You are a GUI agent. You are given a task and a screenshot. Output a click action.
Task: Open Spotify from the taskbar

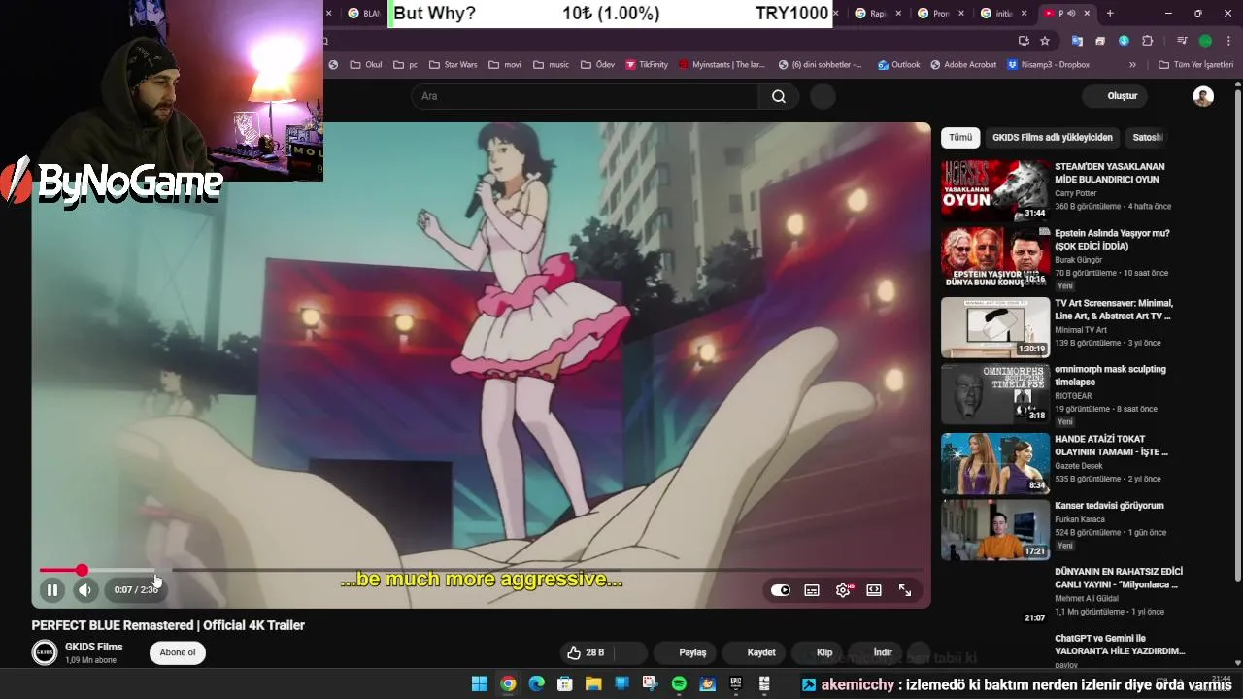pyautogui.click(x=679, y=683)
